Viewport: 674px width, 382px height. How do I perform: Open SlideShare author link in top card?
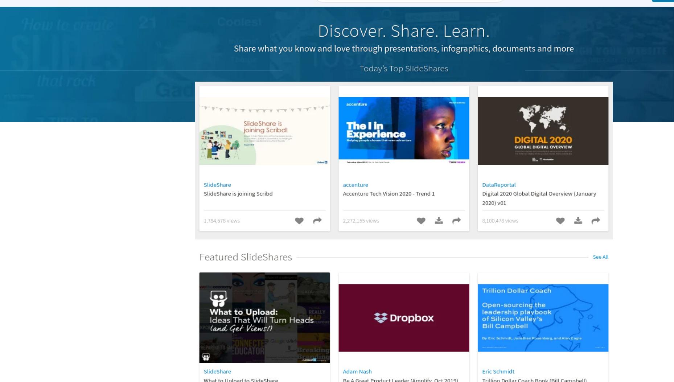click(x=217, y=185)
